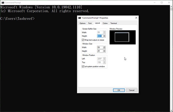Uncheck Let system position window

pos(83,67)
